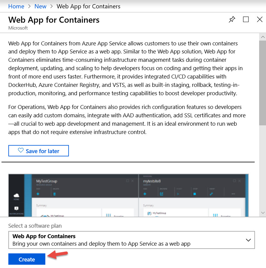Pin the Web App for Containers blade
This screenshot has width=266, height=268.
(x=232, y=19)
